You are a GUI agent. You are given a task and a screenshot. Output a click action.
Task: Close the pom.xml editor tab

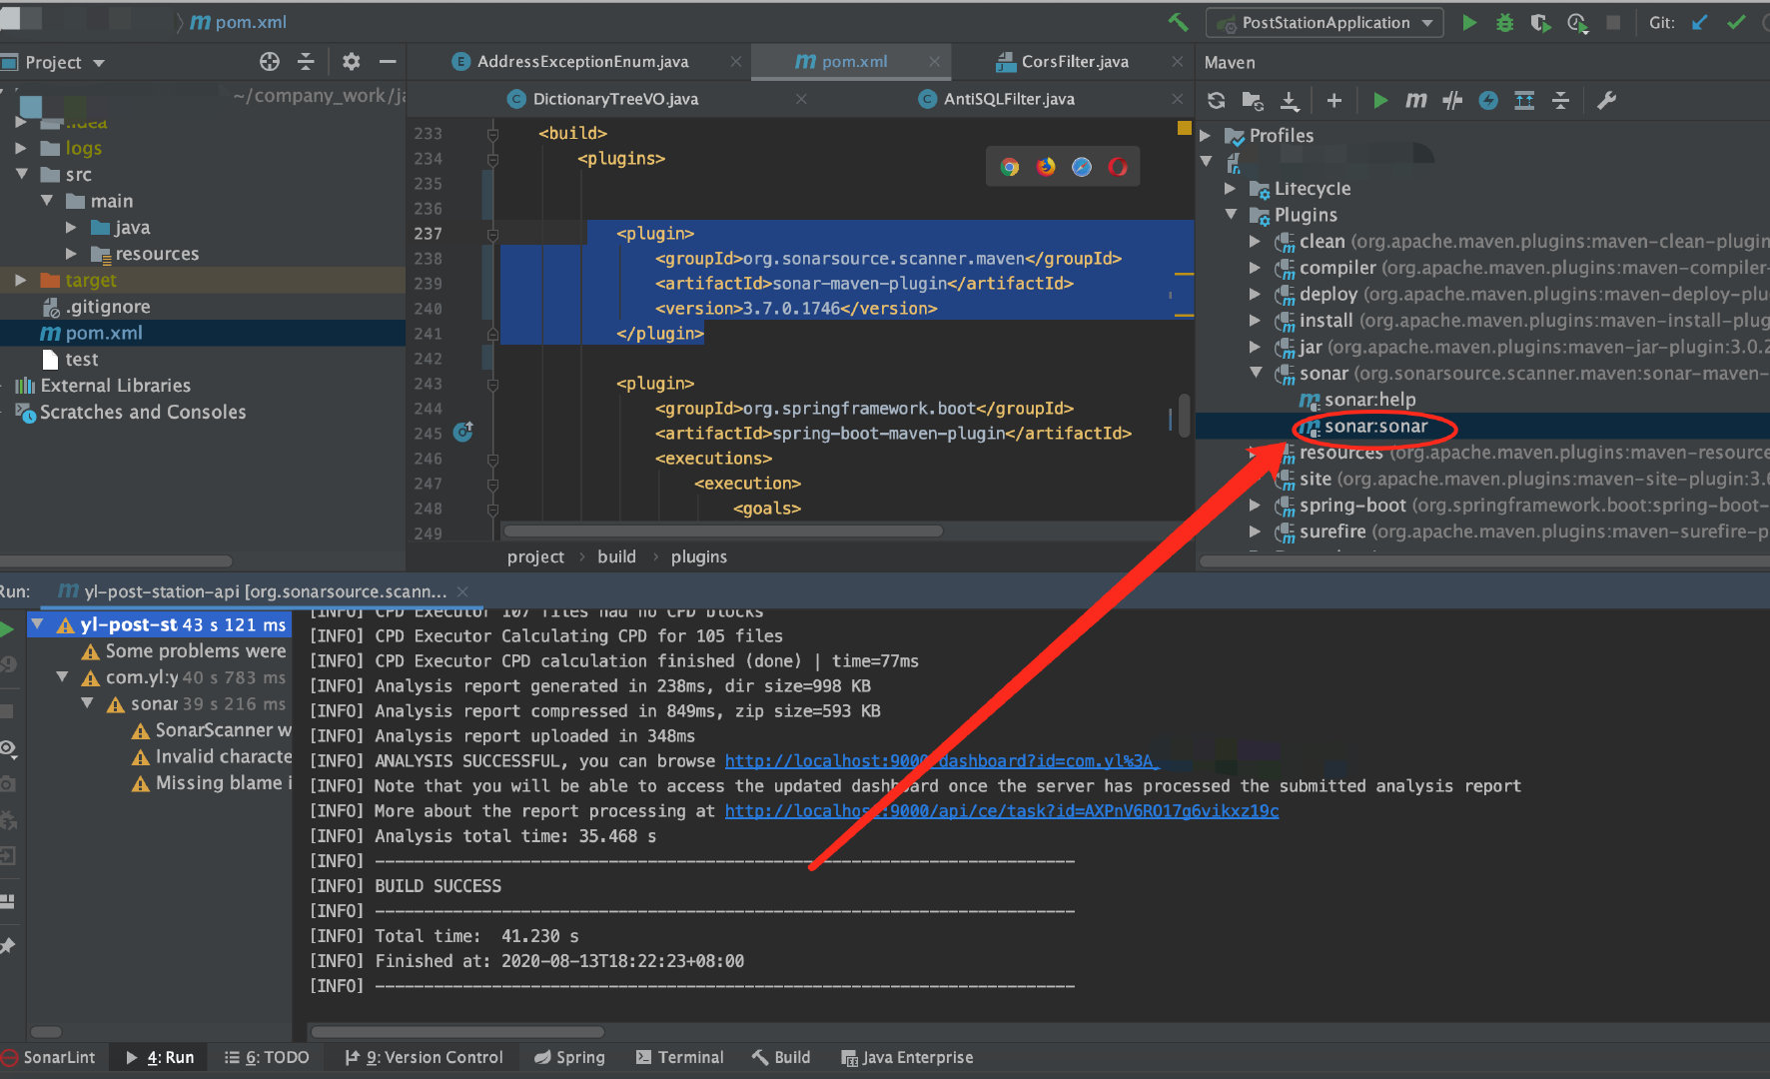click(934, 62)
